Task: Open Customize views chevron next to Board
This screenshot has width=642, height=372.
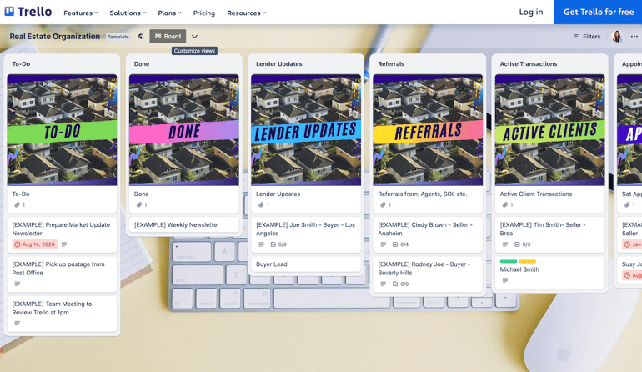Action: (x=194, y=37)
